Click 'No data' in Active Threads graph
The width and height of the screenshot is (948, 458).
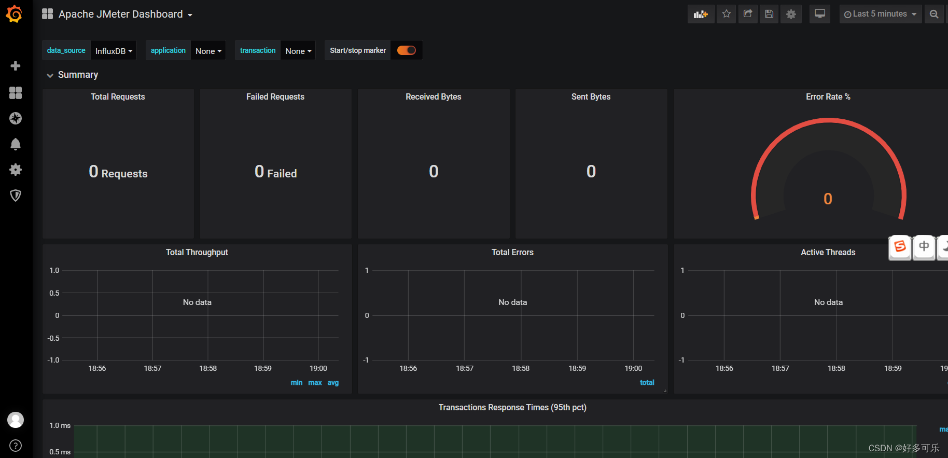coord(828,302)
